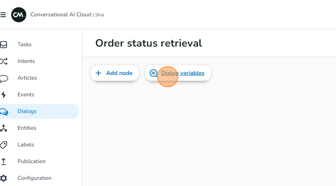Click the Conversational AI Cloud title
Viewport: 336px width, 186px height.
60,15
